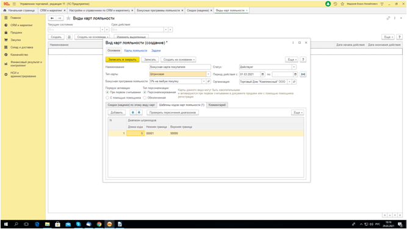Open CRM и маркетинг section in sidebar
407x229 pixels.
[21, 25]
